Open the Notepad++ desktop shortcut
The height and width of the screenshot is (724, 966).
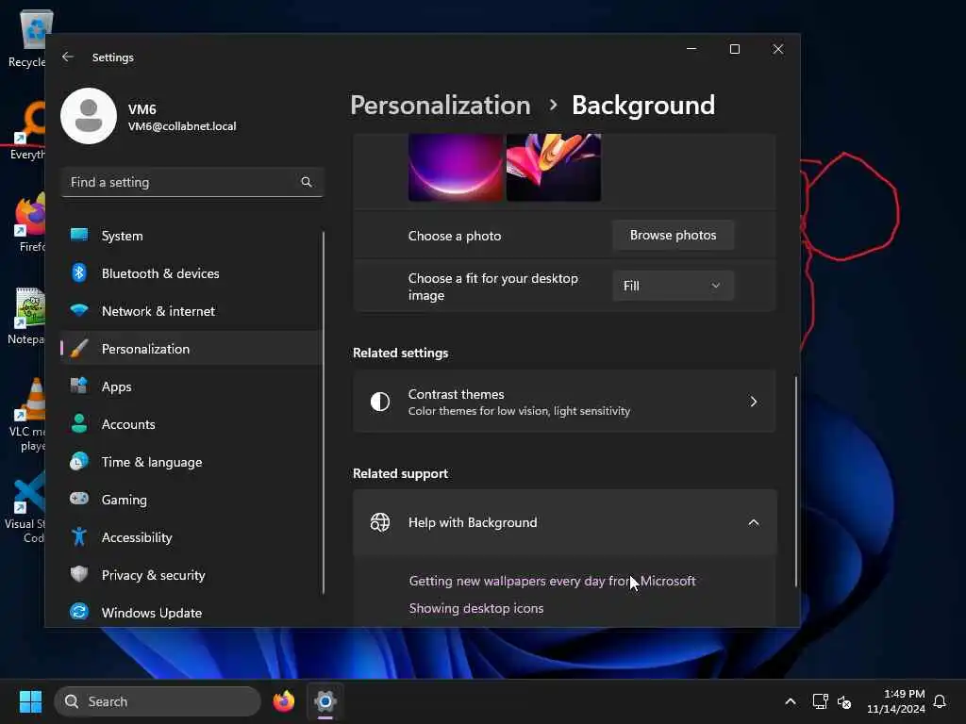pyautogui.click(x=25, y=316)
